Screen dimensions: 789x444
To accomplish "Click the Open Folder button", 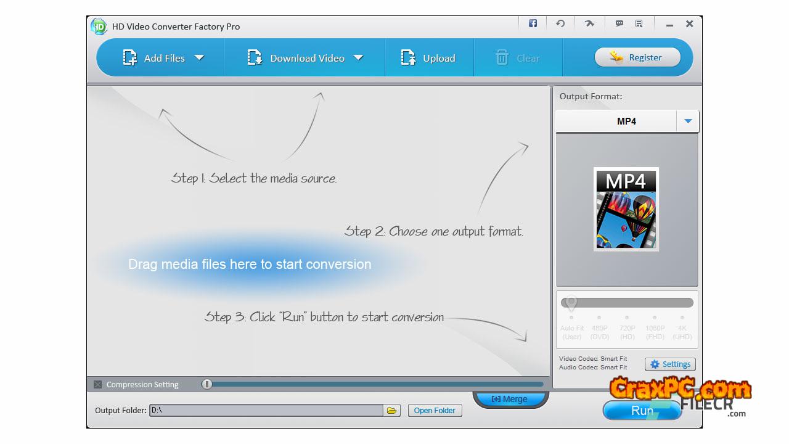I will coord(435,411).
